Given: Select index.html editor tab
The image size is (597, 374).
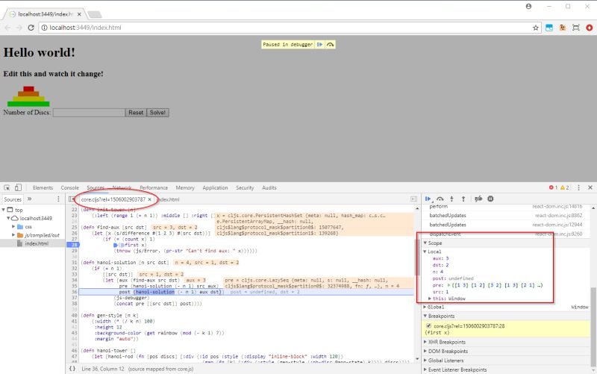Looking at the screenshot, I should pos(167,199).
